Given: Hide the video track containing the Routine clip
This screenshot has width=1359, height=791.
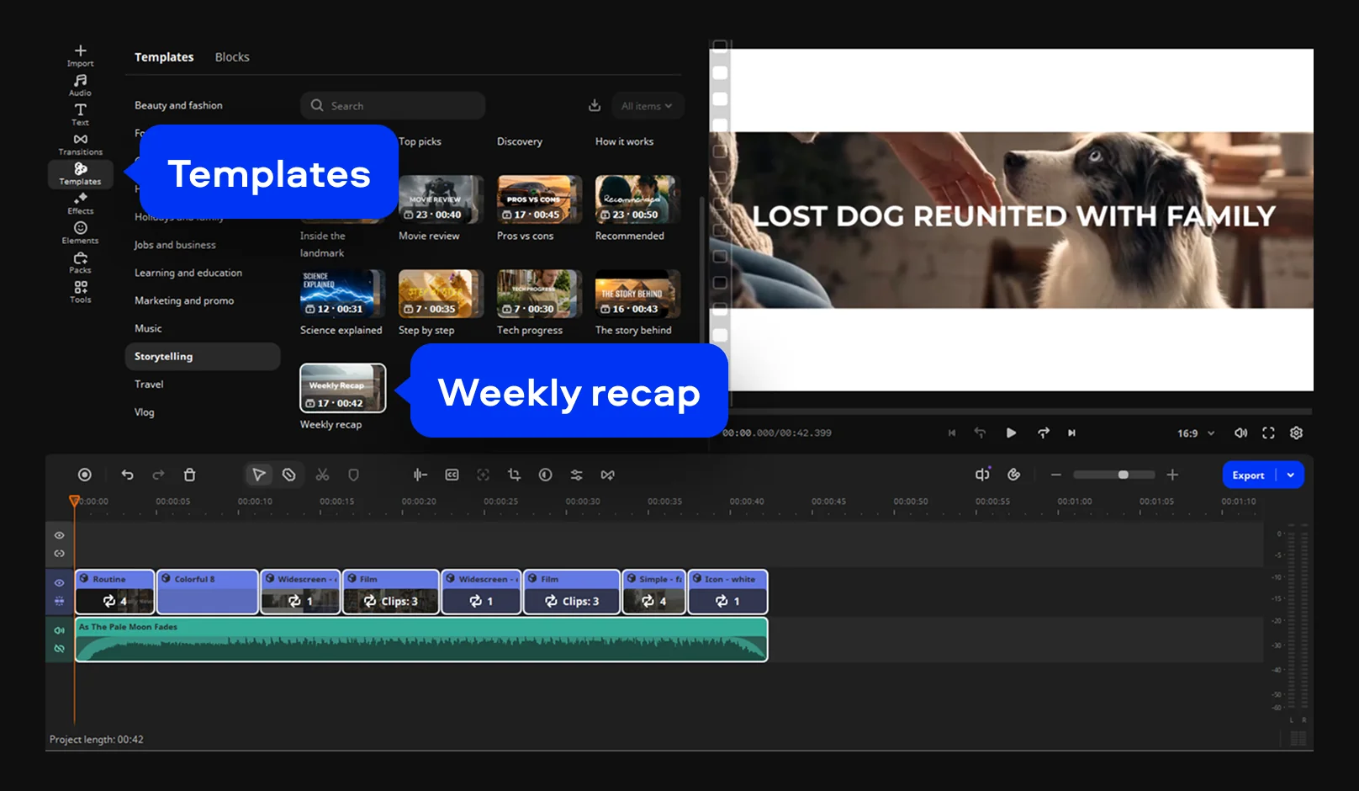Looking at the screenshot, I should 59,582.
